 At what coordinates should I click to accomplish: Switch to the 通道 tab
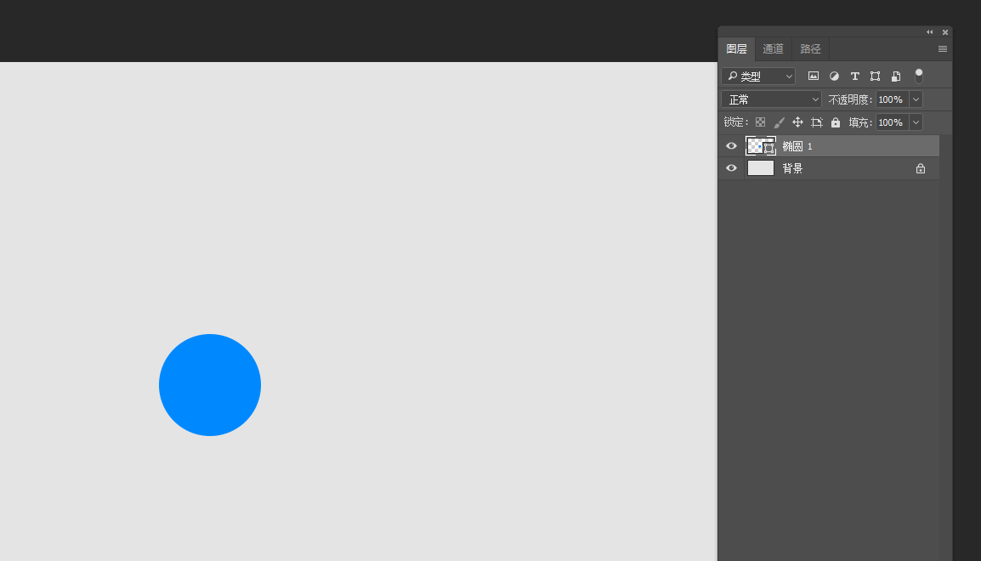[x=773, y=48]
